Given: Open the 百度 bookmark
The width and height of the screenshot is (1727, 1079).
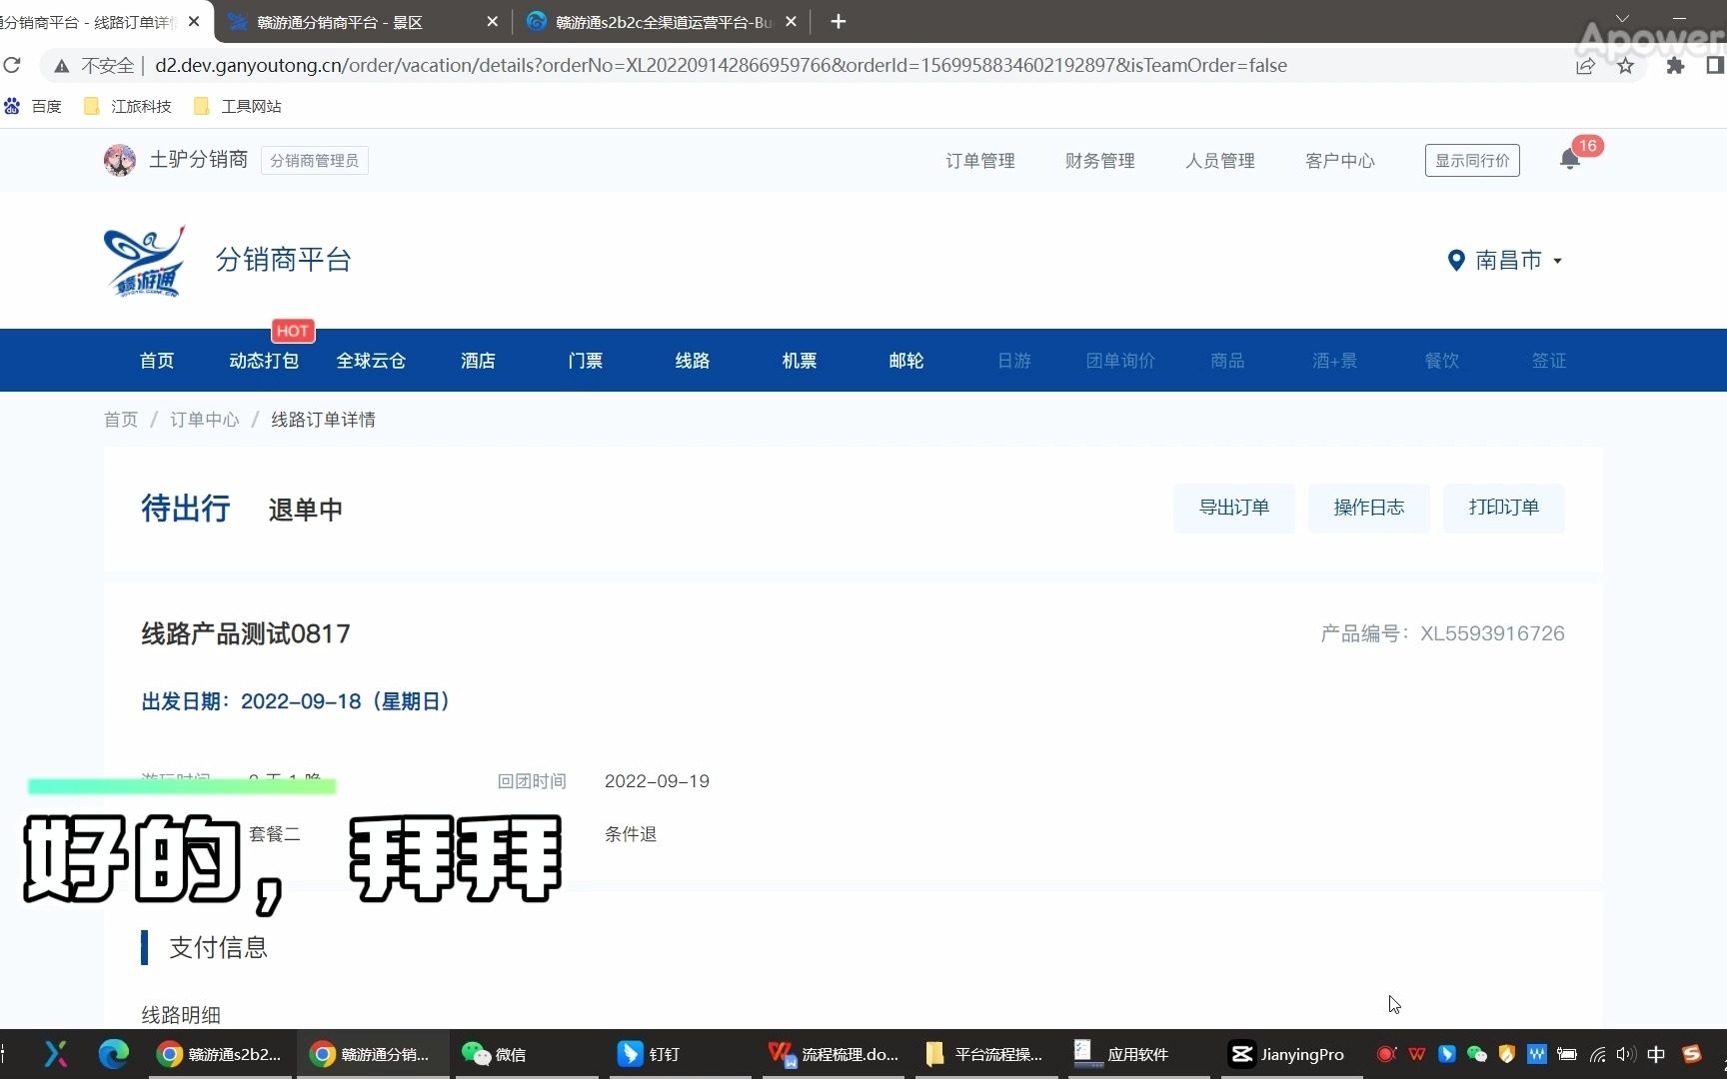Looking at the screenshot, I should tap(34, 106).
